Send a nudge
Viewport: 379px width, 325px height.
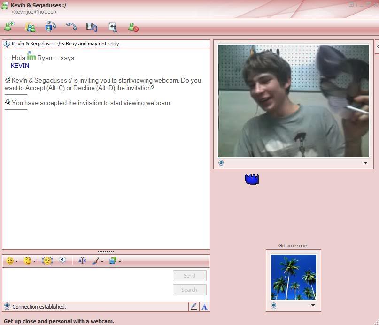(x=47, y=261)
